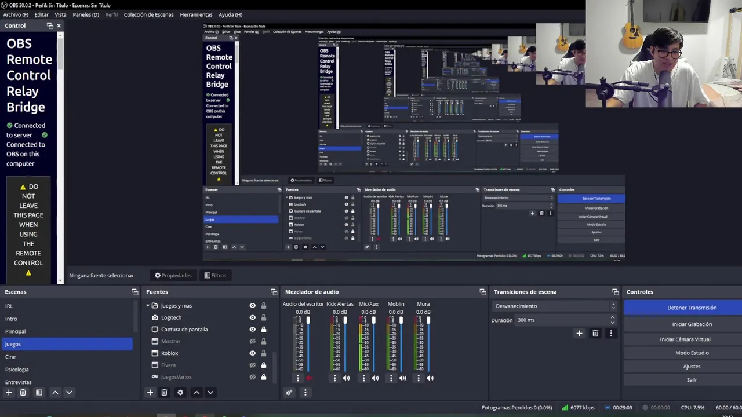Open the Archivo menu

coord(16,14)
